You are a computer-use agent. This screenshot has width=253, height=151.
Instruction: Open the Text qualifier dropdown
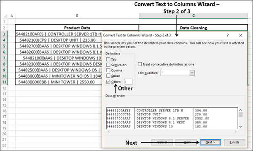pos(192,73)
